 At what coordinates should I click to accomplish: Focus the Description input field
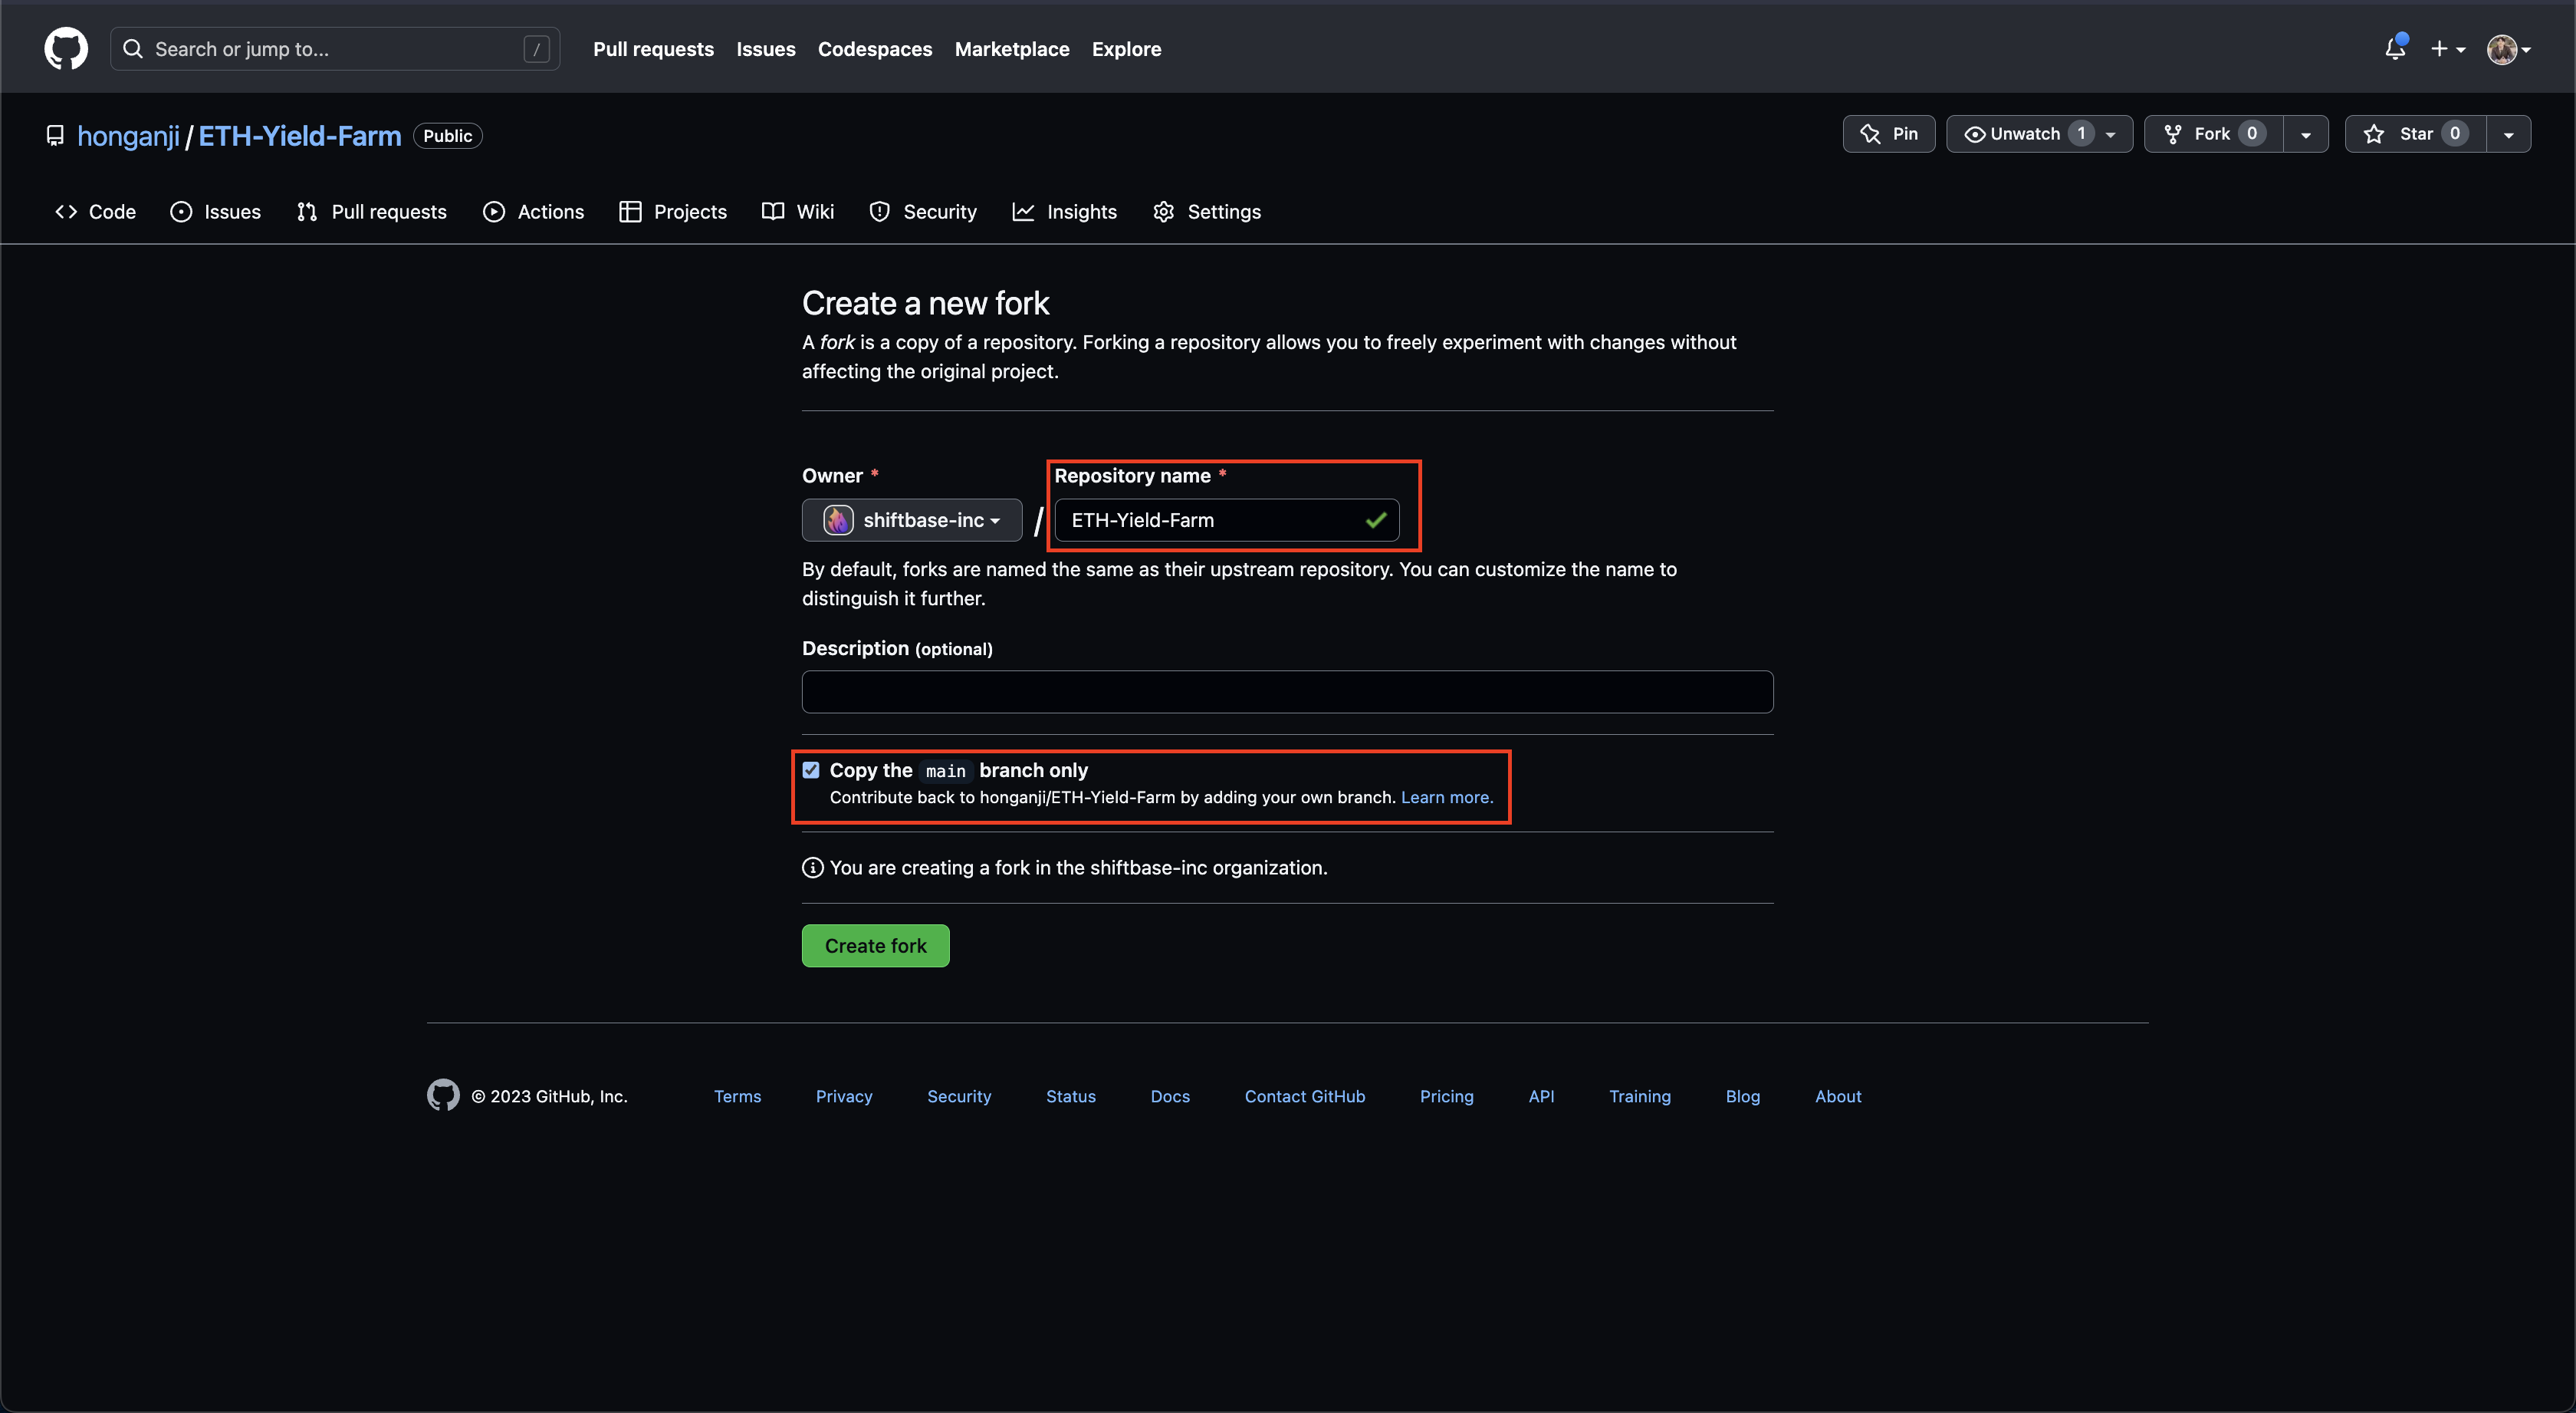click(1287, 691)
